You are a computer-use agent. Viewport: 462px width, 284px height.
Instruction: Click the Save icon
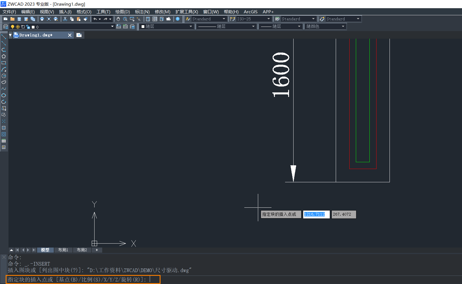point(19,19)
